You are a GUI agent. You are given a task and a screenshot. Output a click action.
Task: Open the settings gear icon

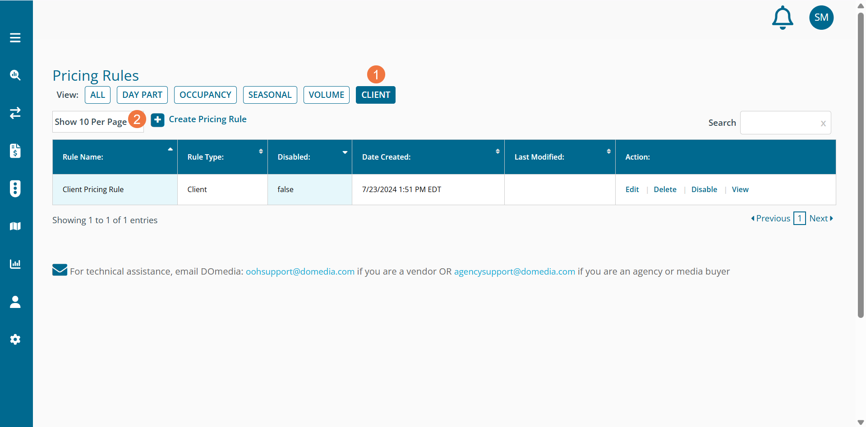pos(15,339)
